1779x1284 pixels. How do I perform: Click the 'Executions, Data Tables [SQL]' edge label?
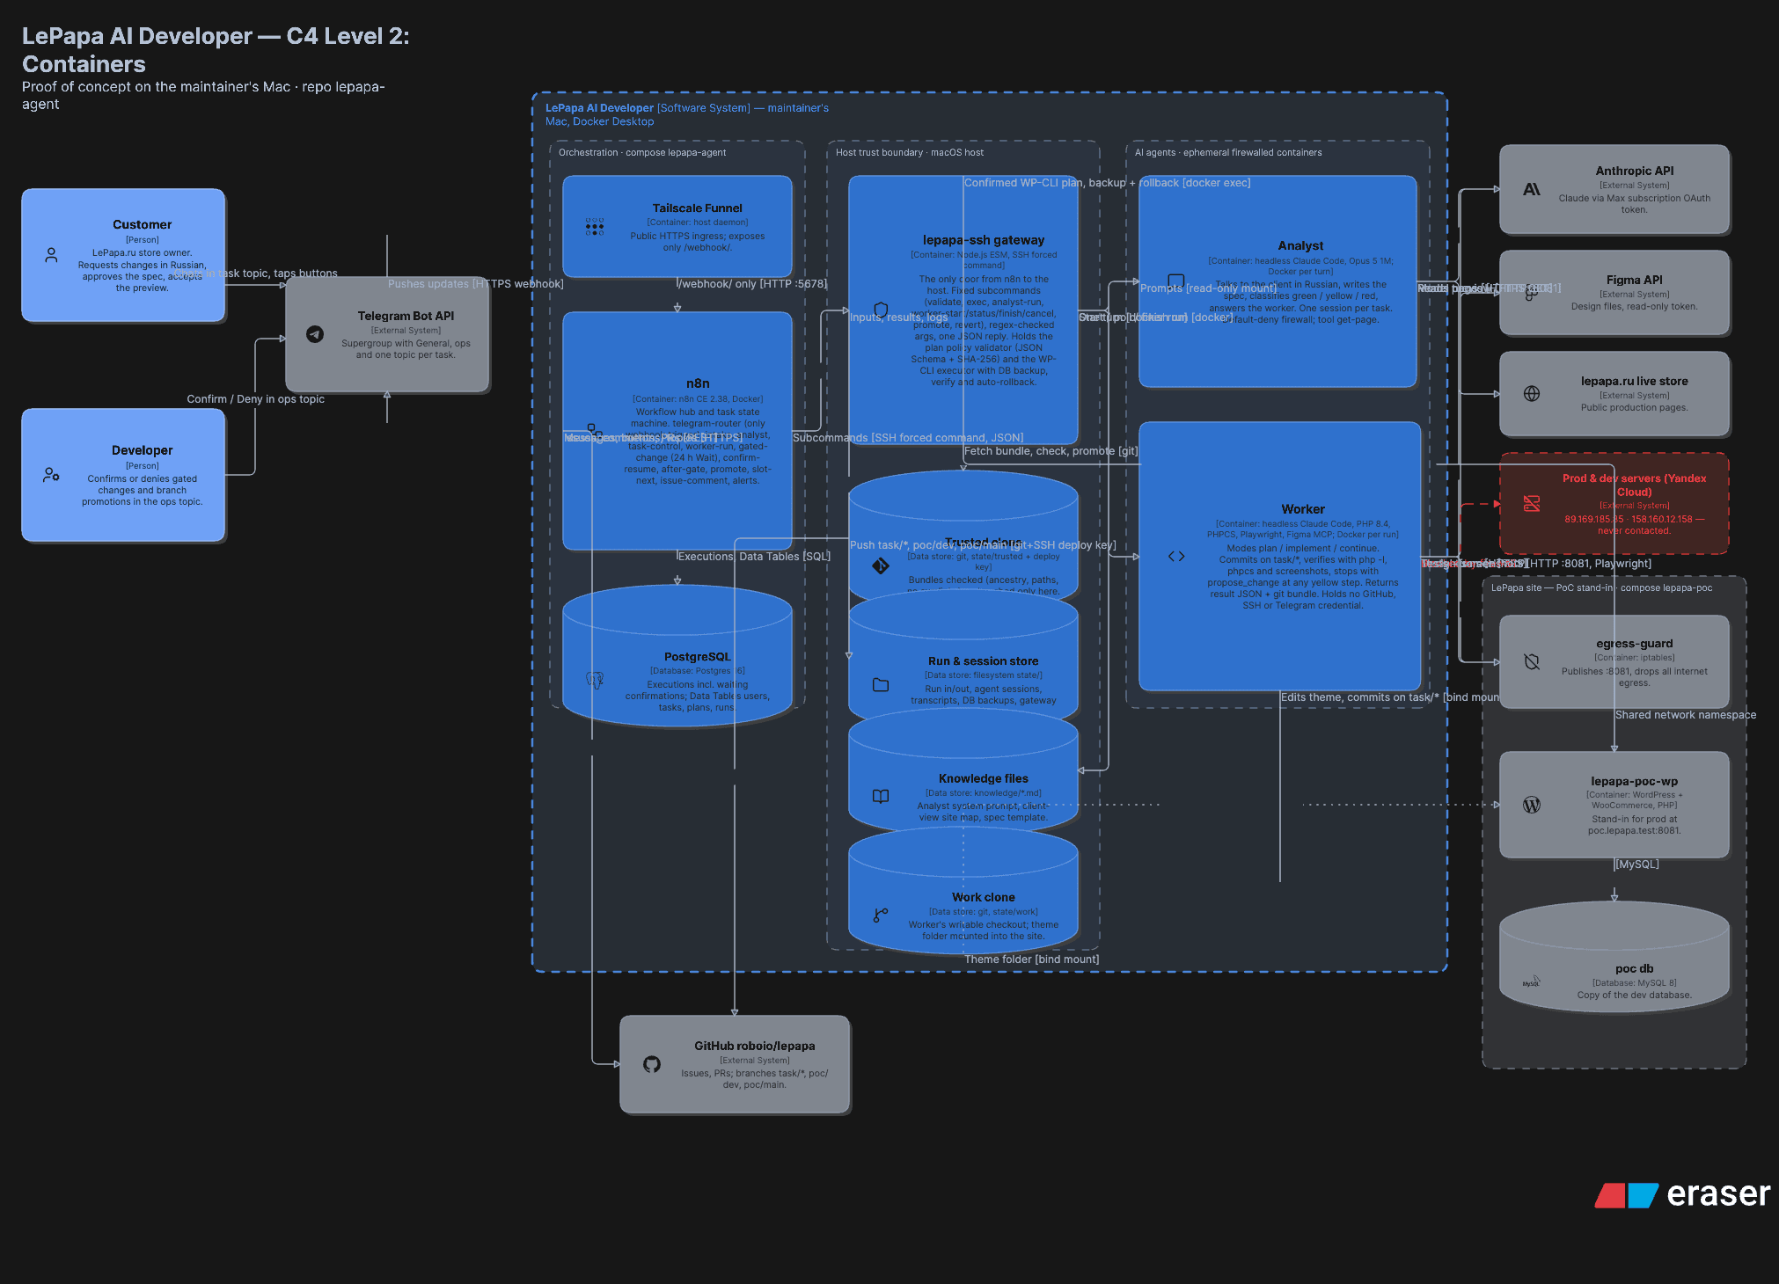(x=753, y=557)
